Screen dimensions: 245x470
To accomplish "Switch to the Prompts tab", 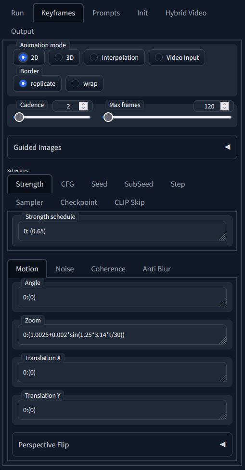I will (x=106, y=13).
